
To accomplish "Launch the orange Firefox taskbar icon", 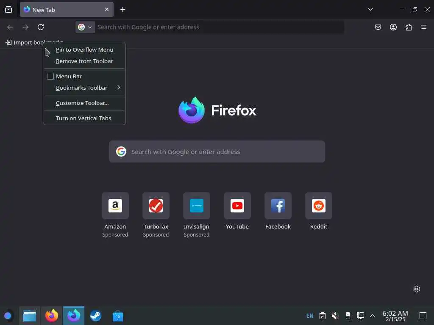I will [52, 316].
